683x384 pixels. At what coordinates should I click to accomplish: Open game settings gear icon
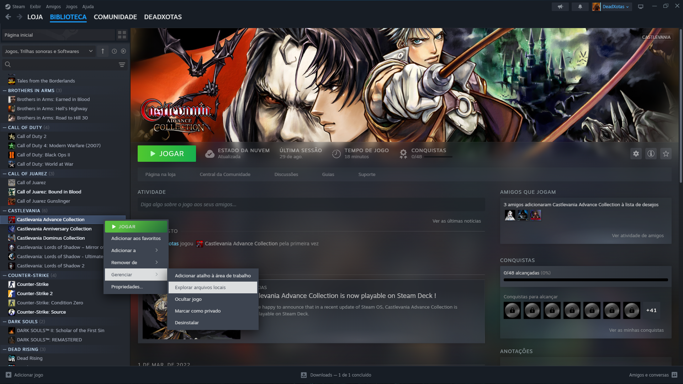[x=636, y=154]
